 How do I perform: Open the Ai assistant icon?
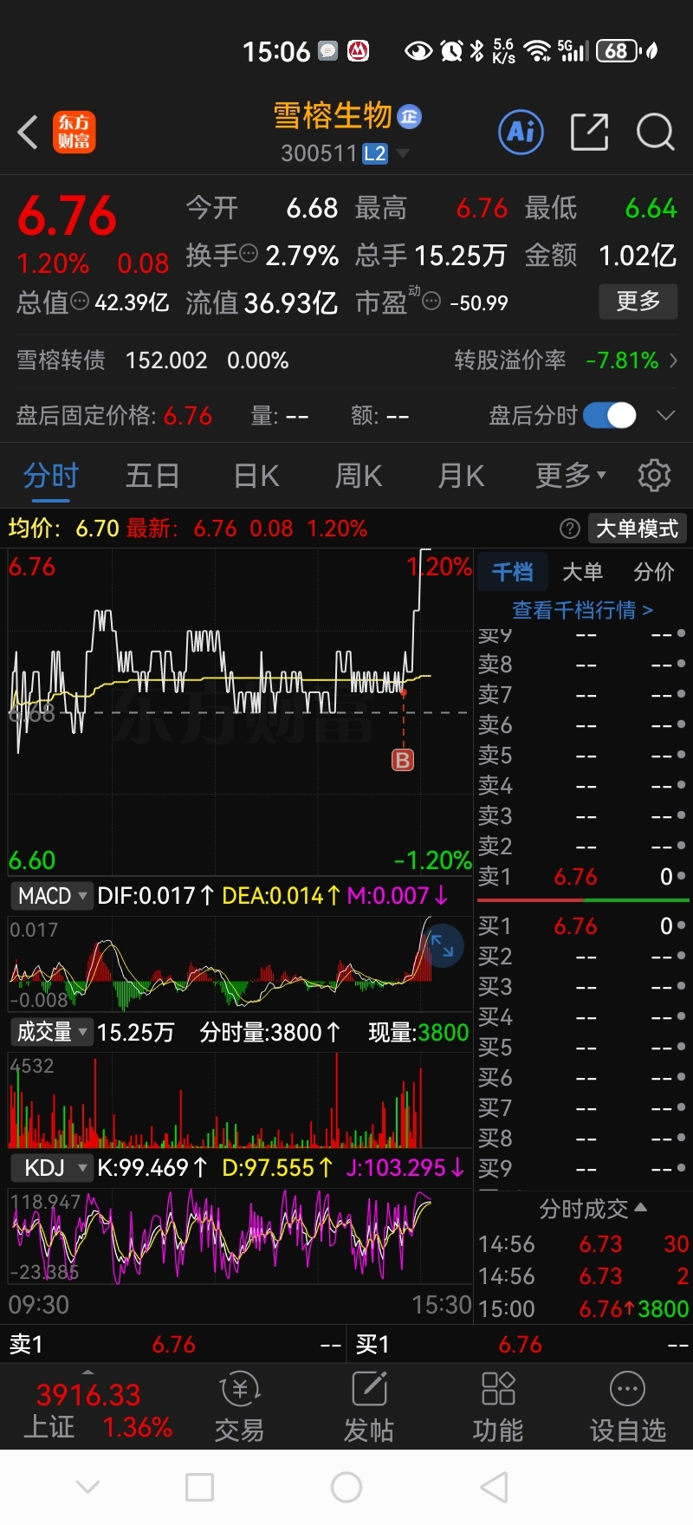point(521,133)
